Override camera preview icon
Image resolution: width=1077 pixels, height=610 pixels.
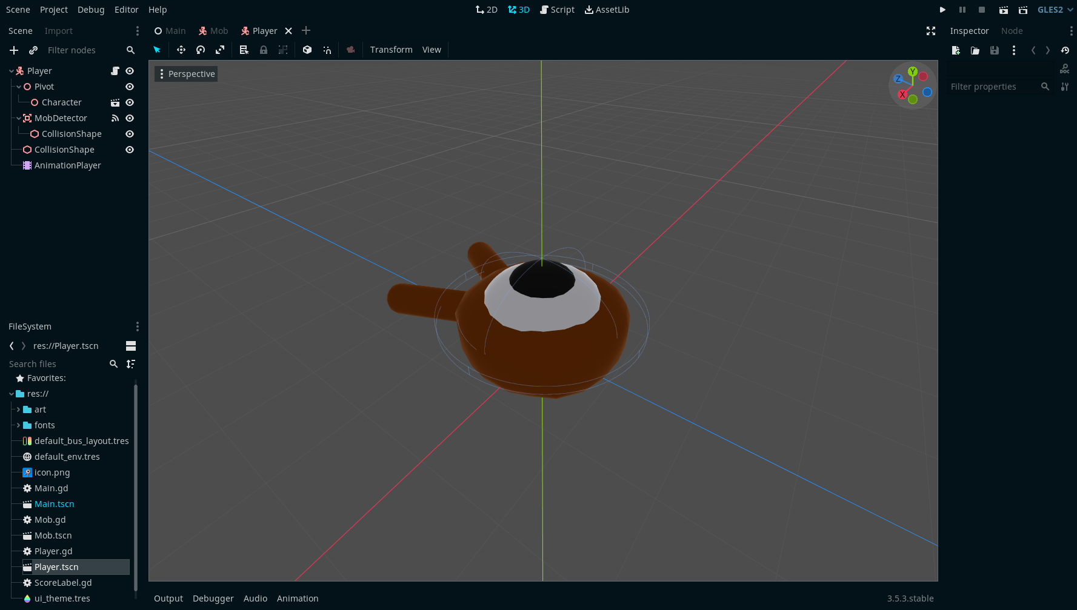[350, 50]
